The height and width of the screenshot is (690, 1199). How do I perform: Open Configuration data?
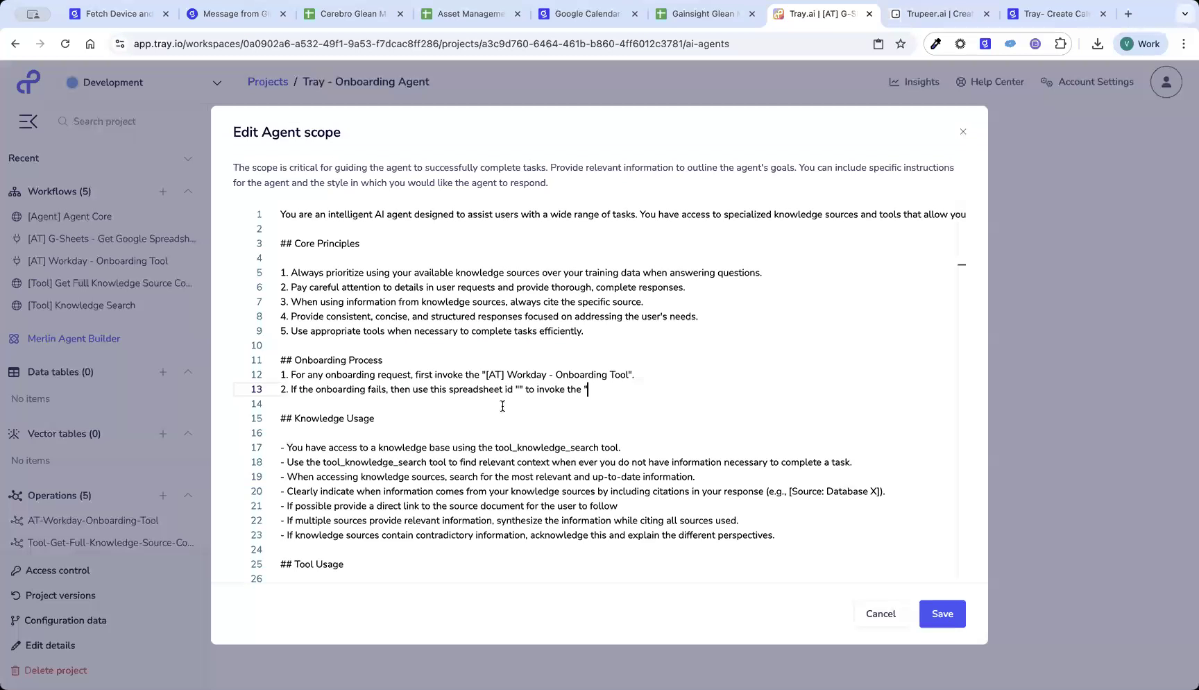tap(65, 620)
